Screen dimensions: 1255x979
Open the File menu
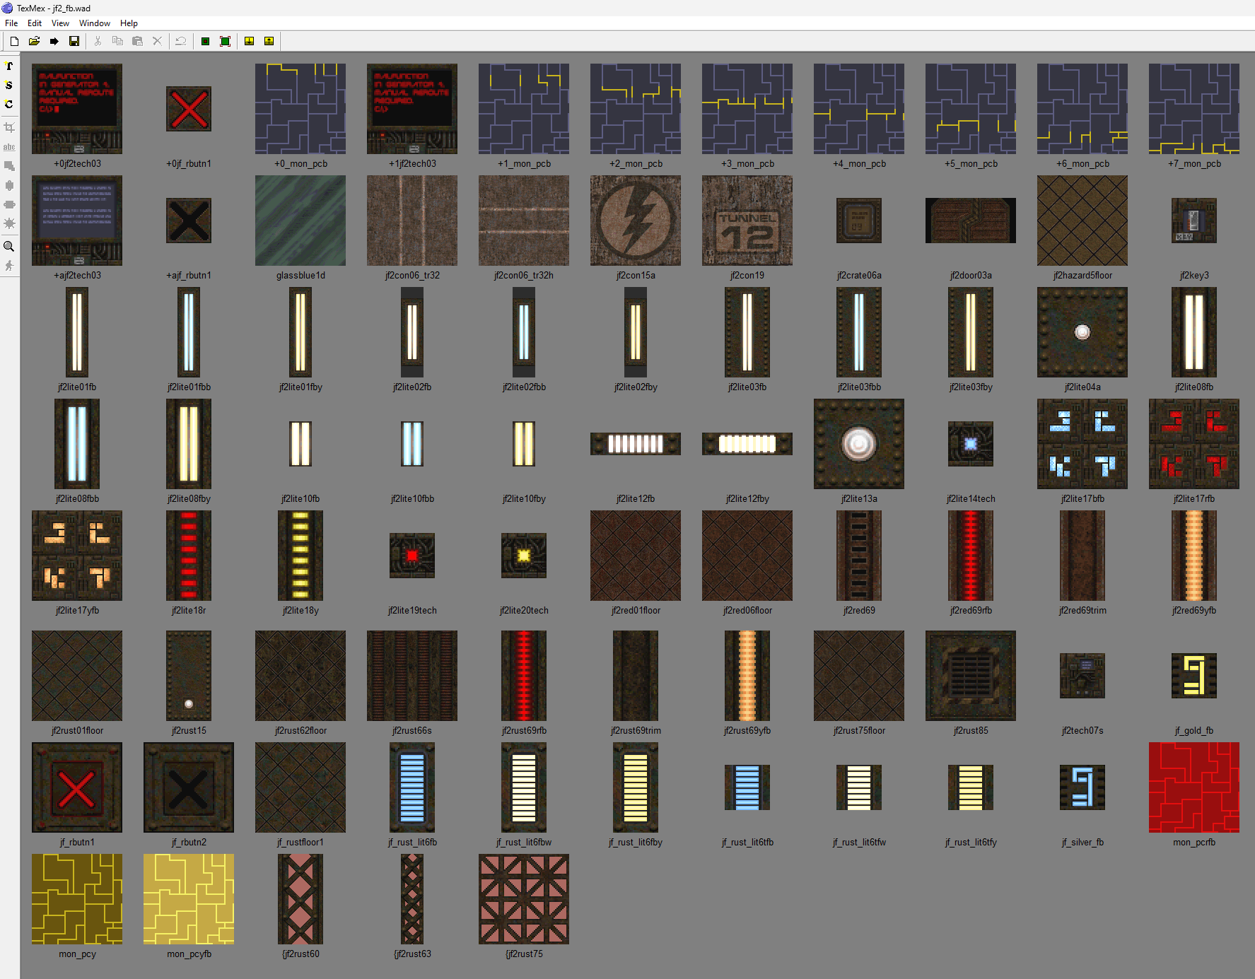pos(11,23)
